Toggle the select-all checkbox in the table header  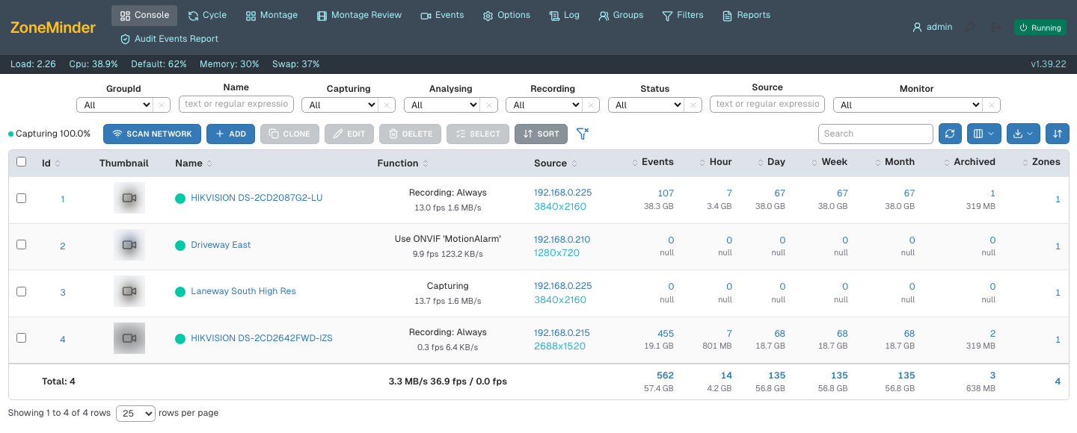[21, 162]
